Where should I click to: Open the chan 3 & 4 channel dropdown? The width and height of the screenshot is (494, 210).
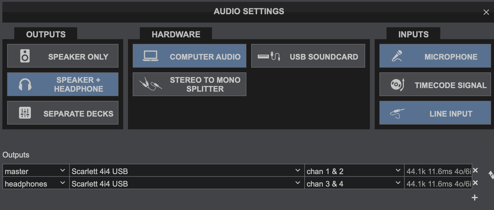click(x=398, y=183)
